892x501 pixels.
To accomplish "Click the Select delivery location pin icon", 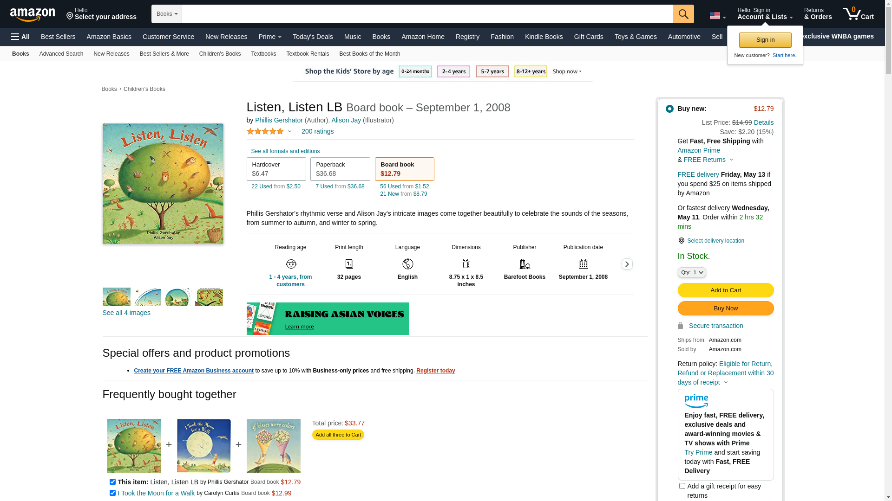I will click(x=681, y=241).
